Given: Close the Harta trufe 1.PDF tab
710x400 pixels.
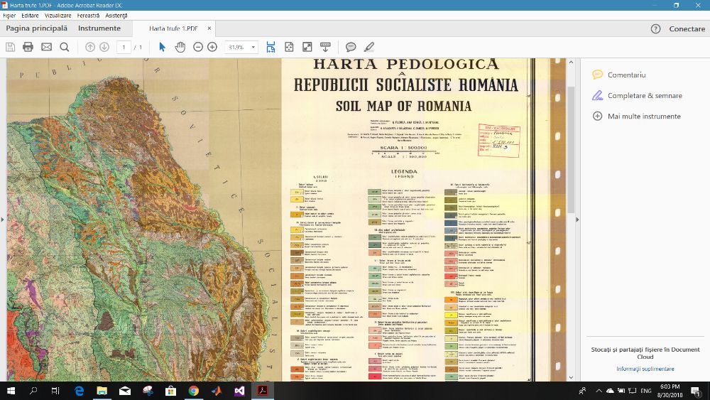Looking at the screenshot, I should coord(209,28).
